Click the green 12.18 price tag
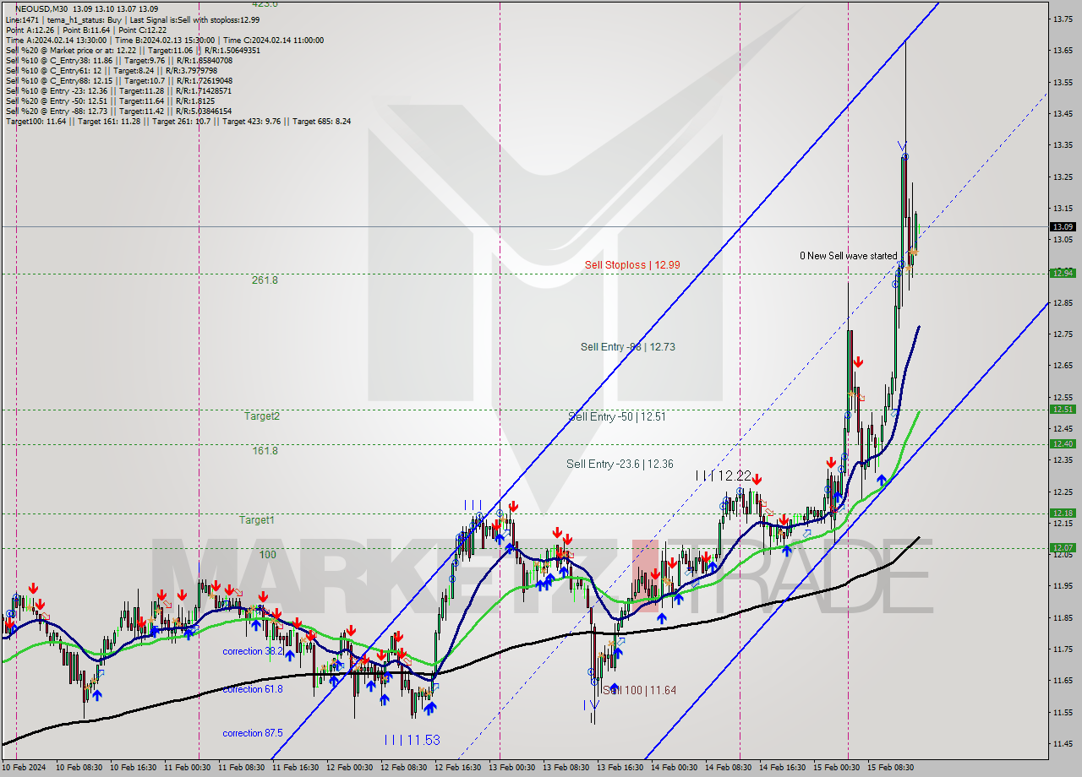Screen dimensions: 1082x777 pos(1063,513)
